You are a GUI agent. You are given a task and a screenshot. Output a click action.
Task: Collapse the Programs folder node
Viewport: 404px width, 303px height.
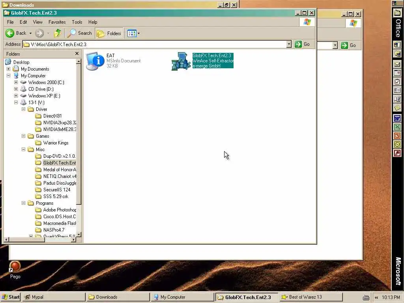click(23, 203)
